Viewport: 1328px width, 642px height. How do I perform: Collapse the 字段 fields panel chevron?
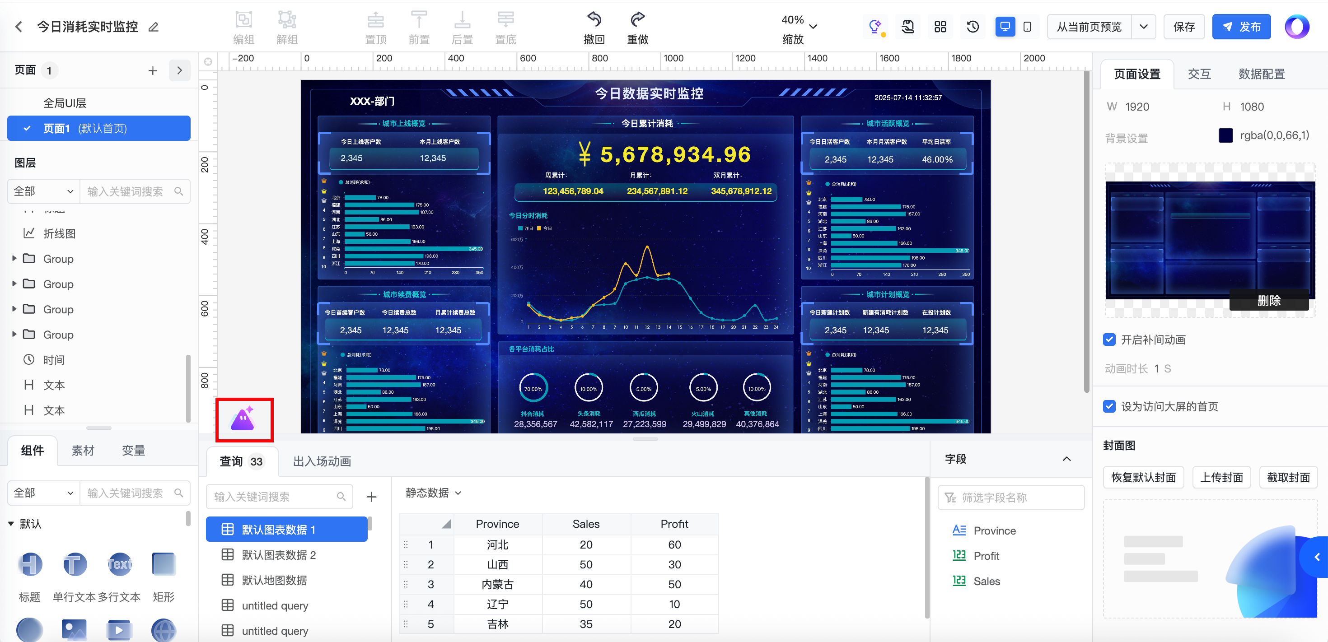(x=1066, y=459)
